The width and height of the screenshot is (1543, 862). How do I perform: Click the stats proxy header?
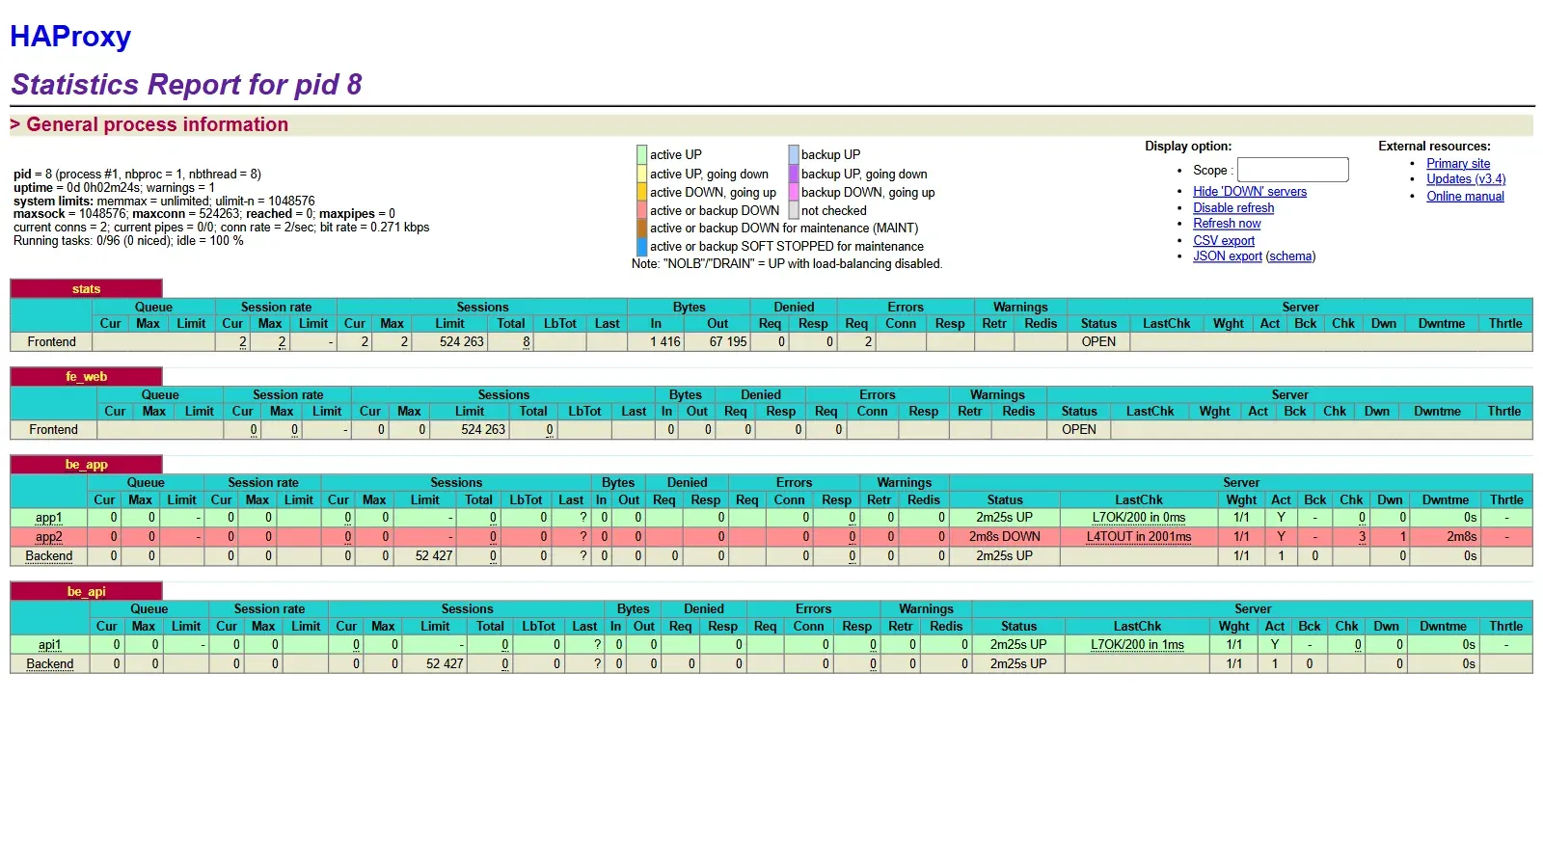[86, 288]
